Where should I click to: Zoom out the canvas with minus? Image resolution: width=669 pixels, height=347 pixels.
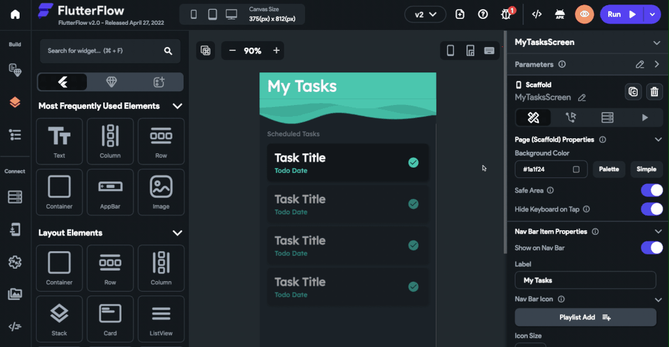[233, 51]
